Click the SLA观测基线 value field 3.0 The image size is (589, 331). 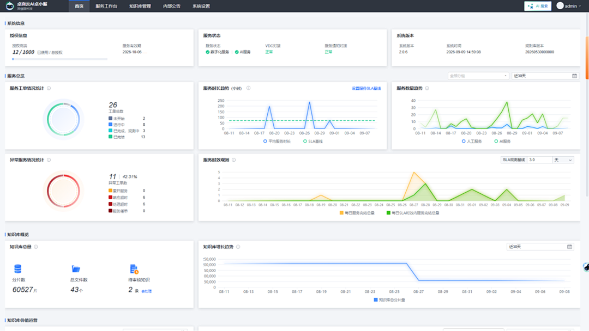pyautogui.click(x=539, y=160)
